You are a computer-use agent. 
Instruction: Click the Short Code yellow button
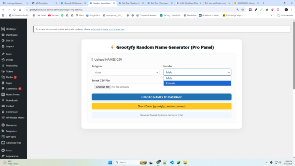pos(162,106)
